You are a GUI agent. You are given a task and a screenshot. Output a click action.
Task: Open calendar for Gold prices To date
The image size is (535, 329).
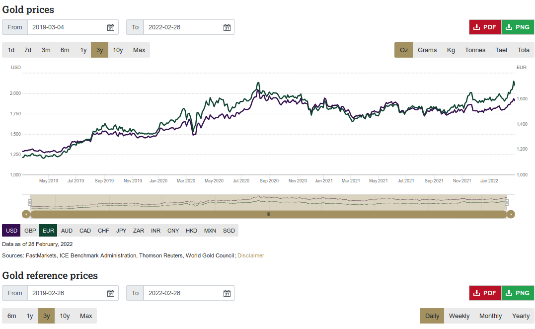(227, 27)
